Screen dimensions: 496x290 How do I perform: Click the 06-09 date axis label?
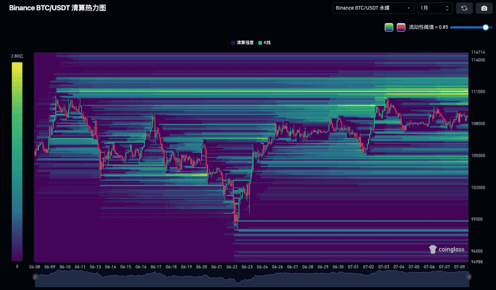coord(50,267)
